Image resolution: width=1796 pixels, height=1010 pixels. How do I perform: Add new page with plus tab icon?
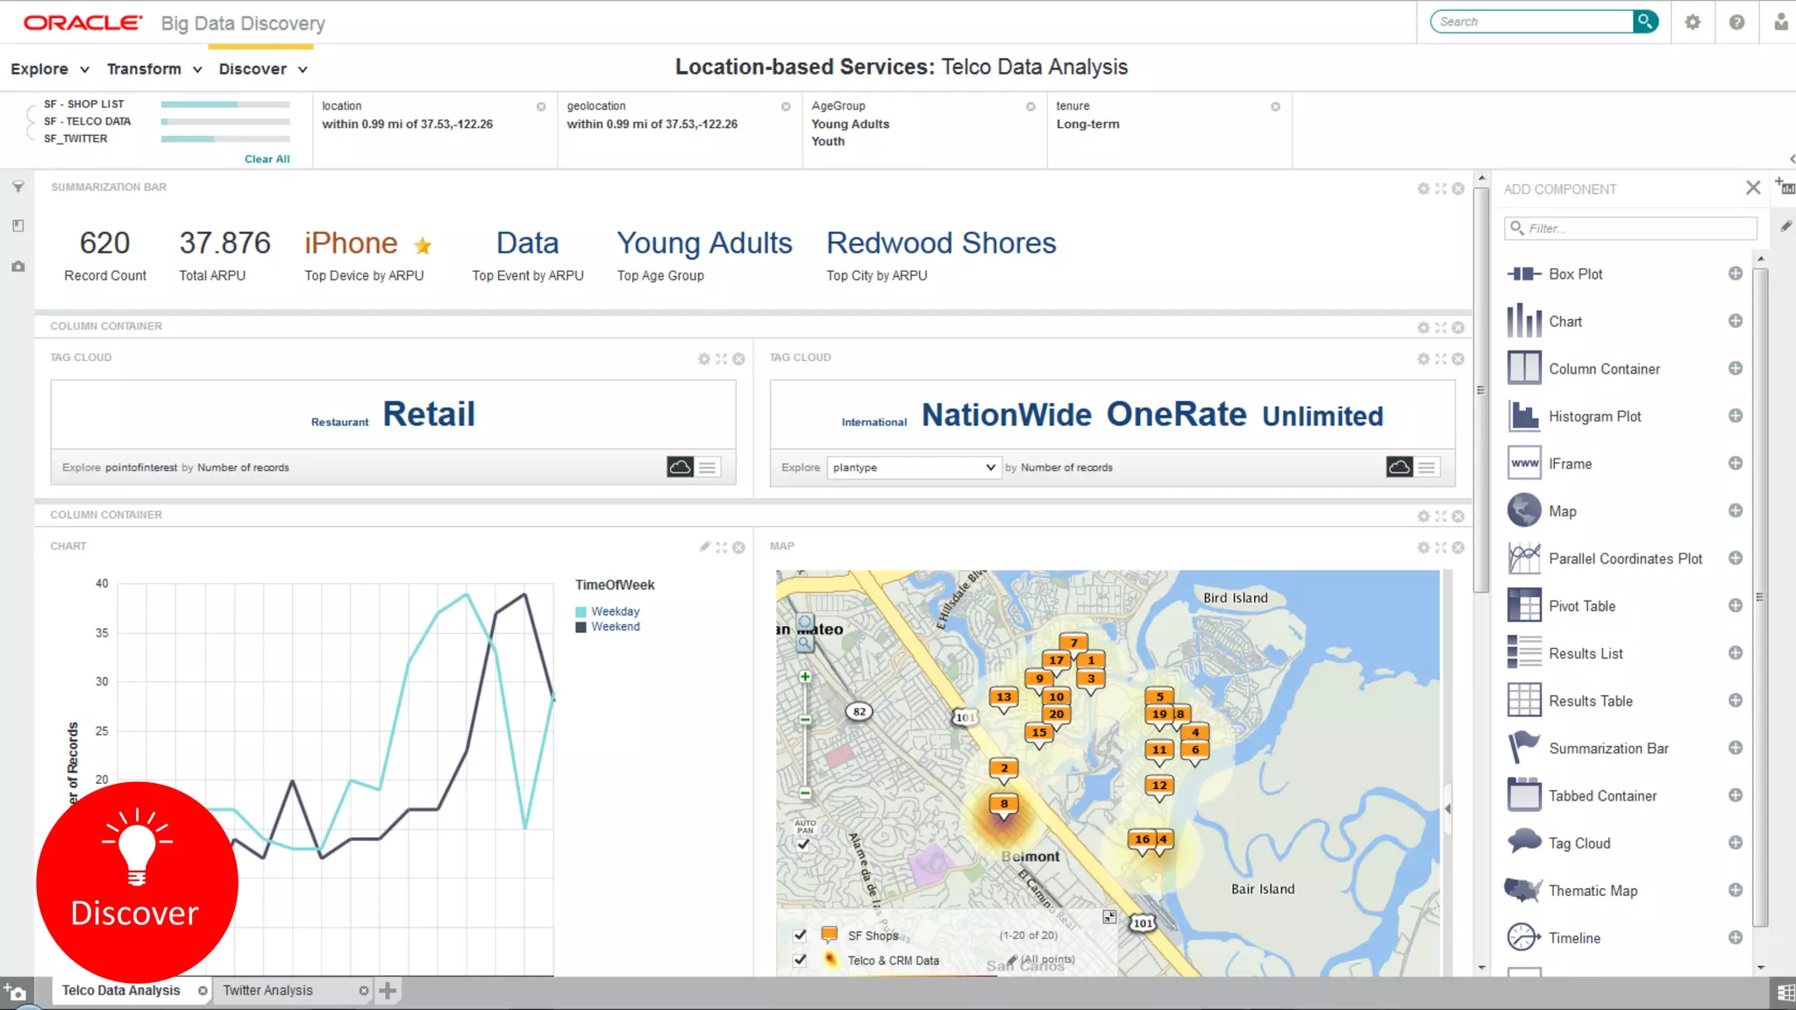point(388,991)
